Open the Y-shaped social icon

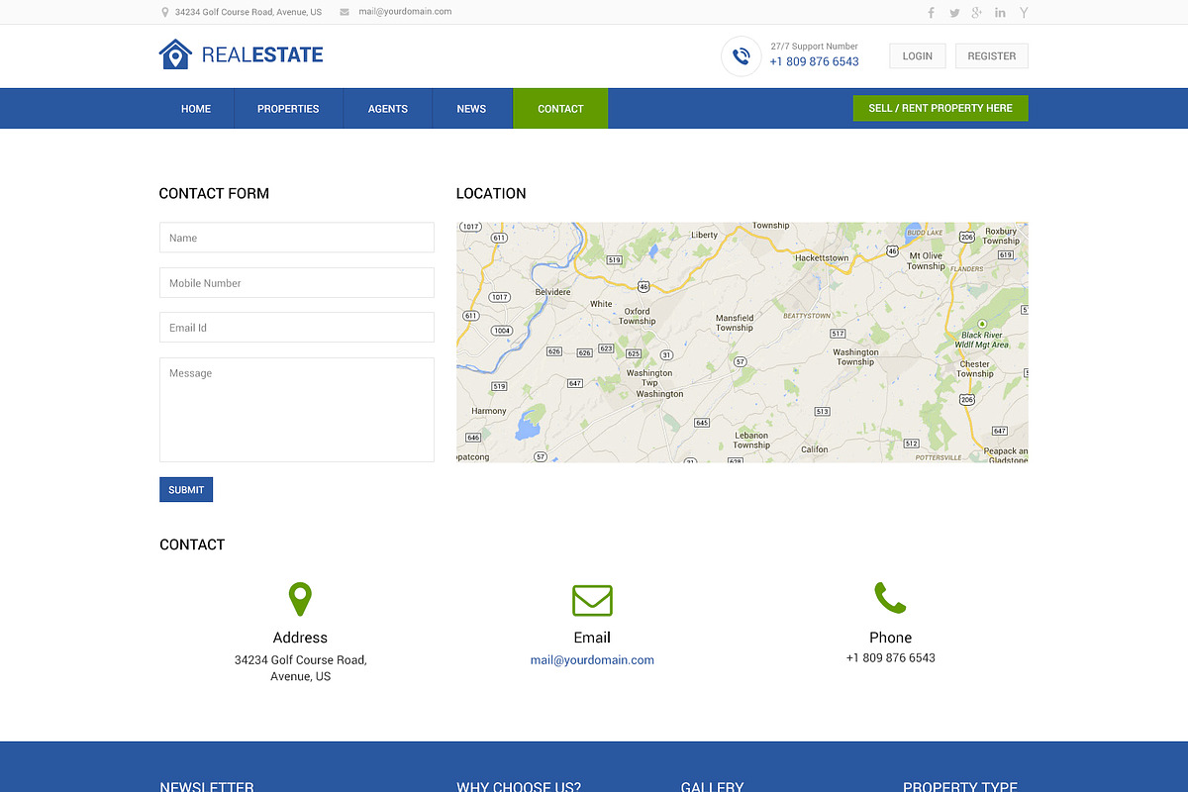click(1024, 13)
